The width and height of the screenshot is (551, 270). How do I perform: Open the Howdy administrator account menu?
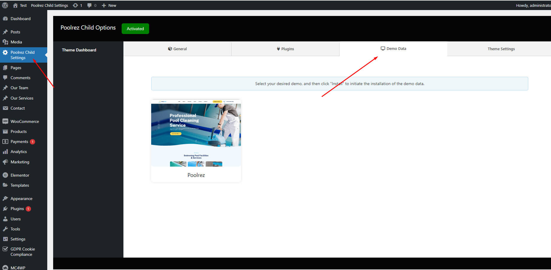pos(533,5)
